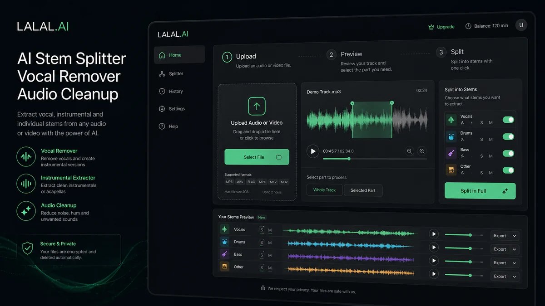The height and width of the screenshot is (306, 545).
Task: Click the Upgrade crown icon
Action: coord(431,27)
